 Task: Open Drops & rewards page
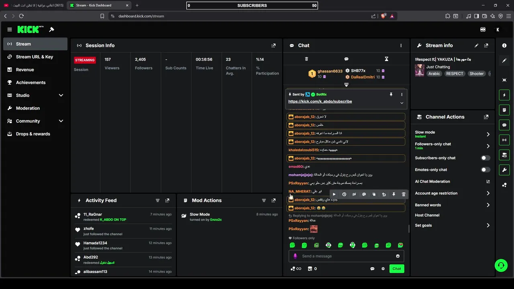pyautogui.click(x=35, y=134)
